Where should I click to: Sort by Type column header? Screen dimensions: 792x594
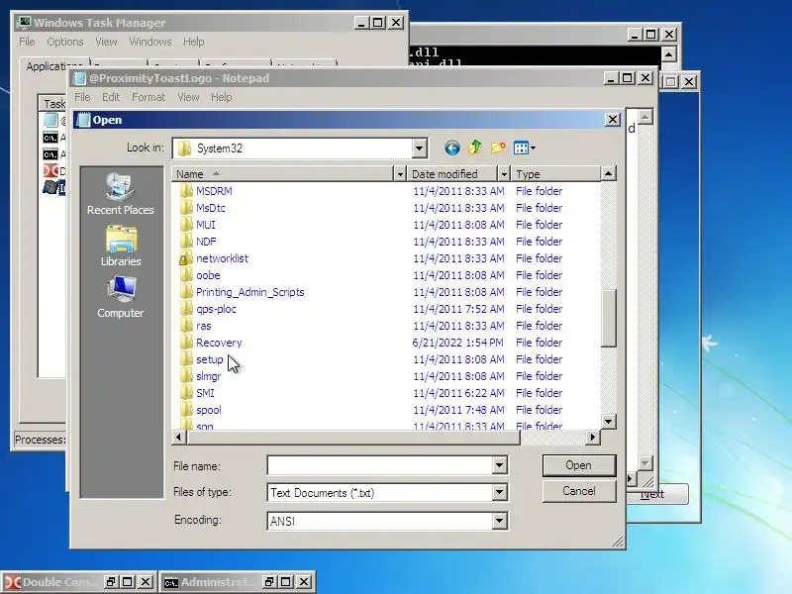555,174
